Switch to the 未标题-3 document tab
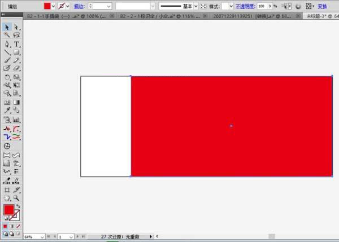 pyautogui.click(x=322, y=16)
